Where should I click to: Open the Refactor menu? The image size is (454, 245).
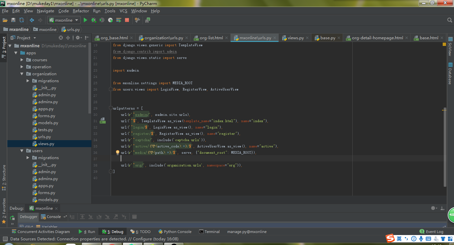[x=81, y=11]
